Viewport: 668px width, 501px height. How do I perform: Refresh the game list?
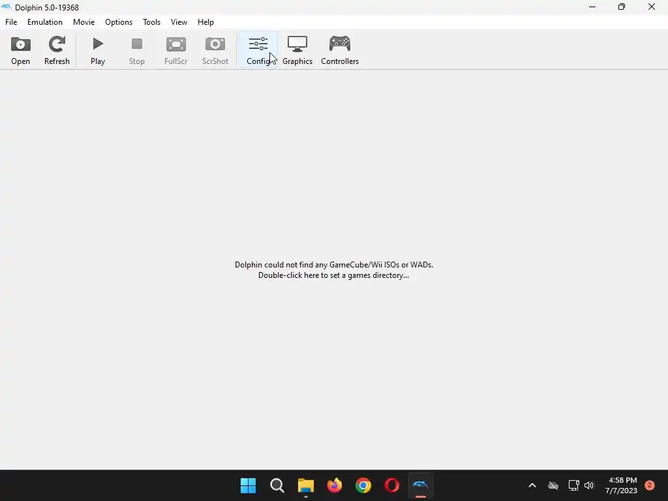tap(57, 50)
